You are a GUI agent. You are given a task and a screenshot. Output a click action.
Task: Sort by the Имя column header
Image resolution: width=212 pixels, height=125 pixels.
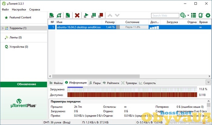(x=78, y=22)
